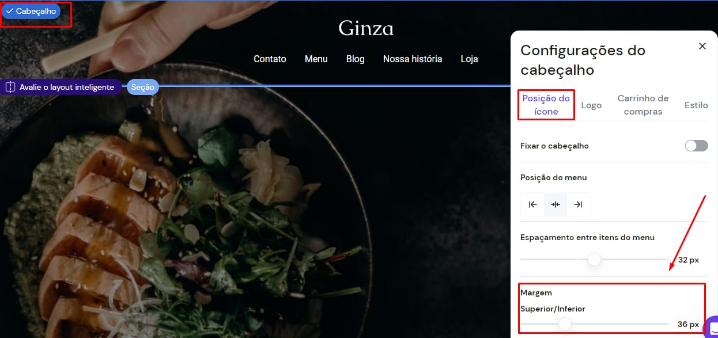Select the Seção label badge
The width and height of the screenshot is (718, 338).
click(x=142, y=87)
